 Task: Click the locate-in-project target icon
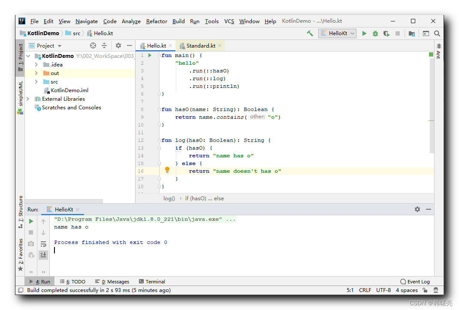coord(93,45)
